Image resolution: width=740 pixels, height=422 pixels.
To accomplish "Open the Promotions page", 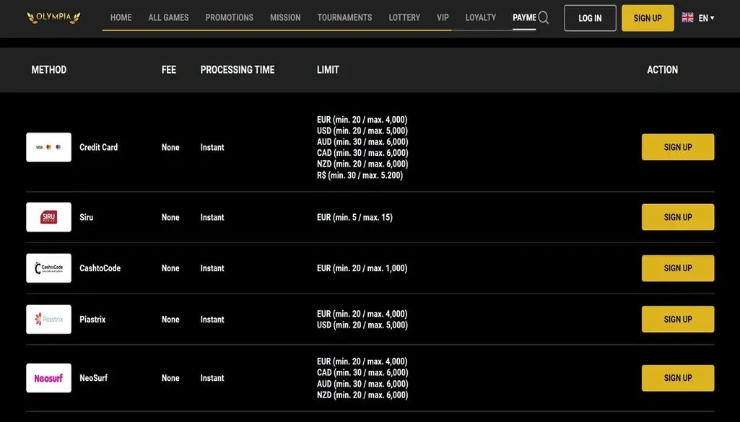I will [230, 17].
